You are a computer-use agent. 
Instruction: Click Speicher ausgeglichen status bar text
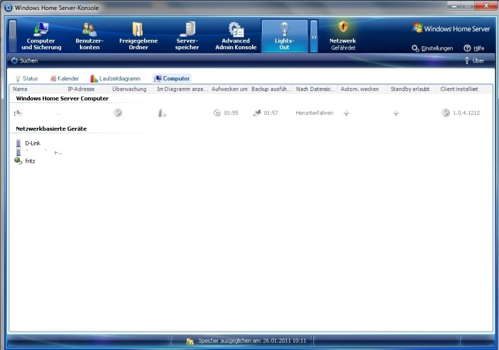[252, 341]
